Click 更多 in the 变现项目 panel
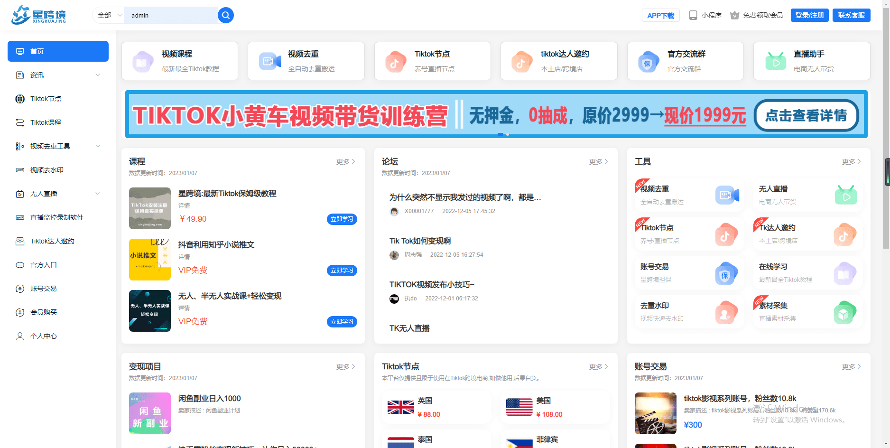 [346, 367]
